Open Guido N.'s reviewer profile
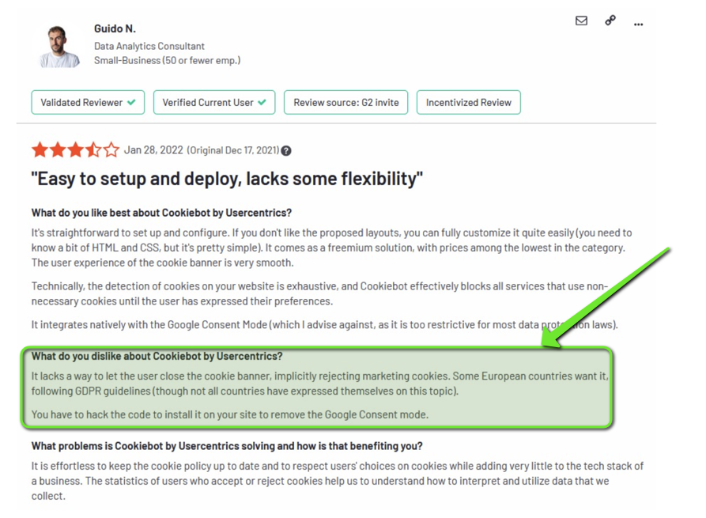 115,28
